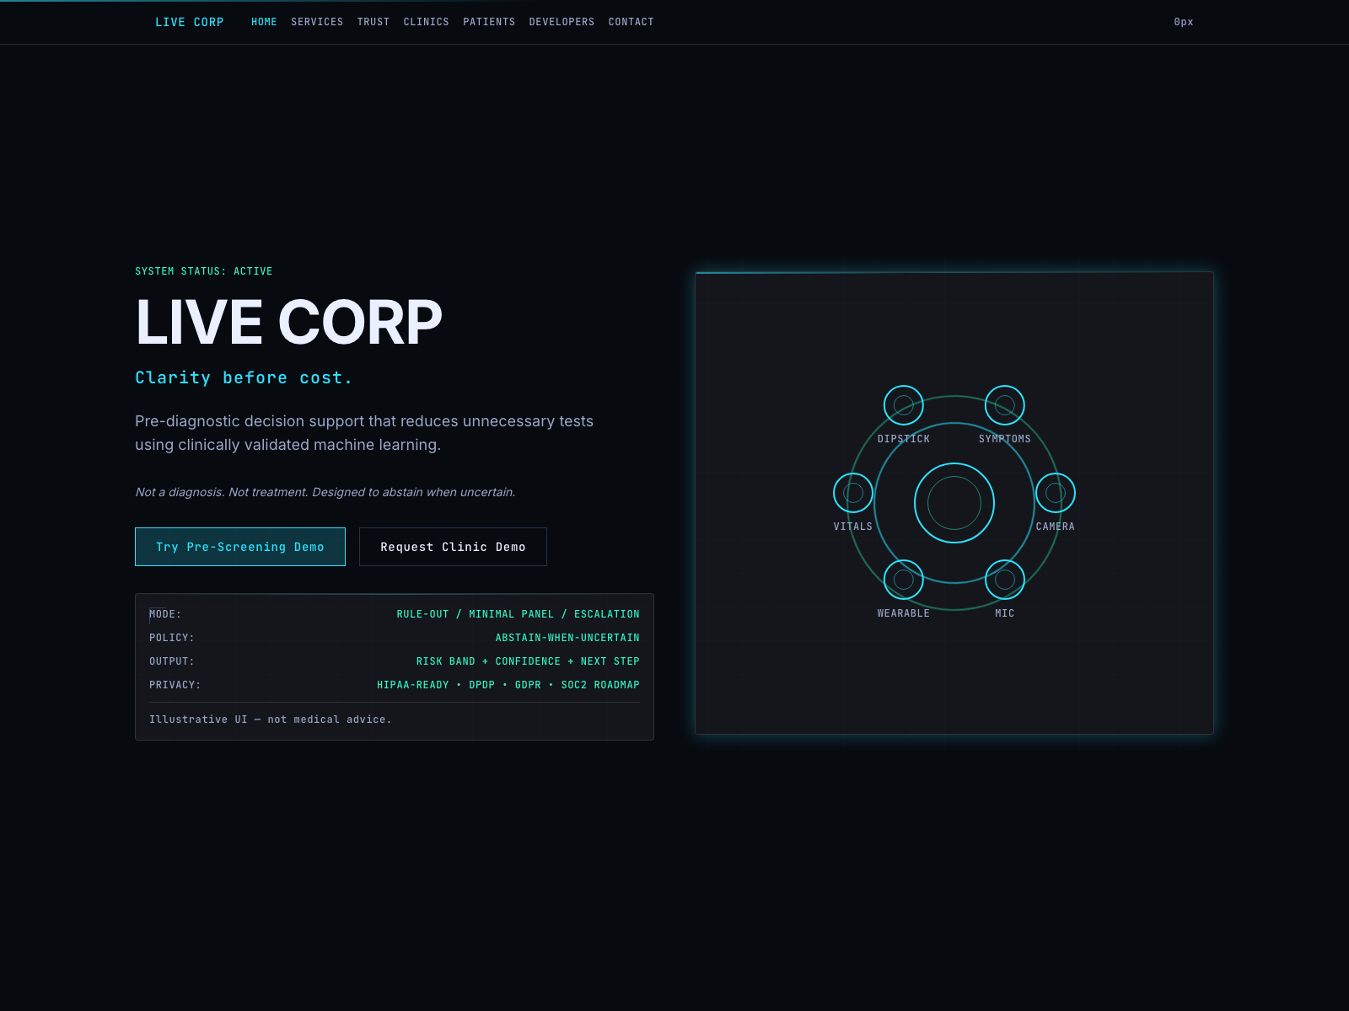
Task: Click the Request Clinic Demo button
Action: (x=453, y=547)
